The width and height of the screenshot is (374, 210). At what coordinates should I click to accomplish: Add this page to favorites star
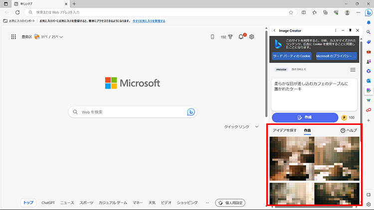(x=291, y=12)
